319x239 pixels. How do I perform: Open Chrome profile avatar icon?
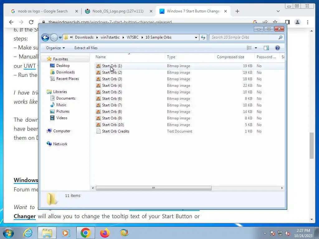(298, 22)
